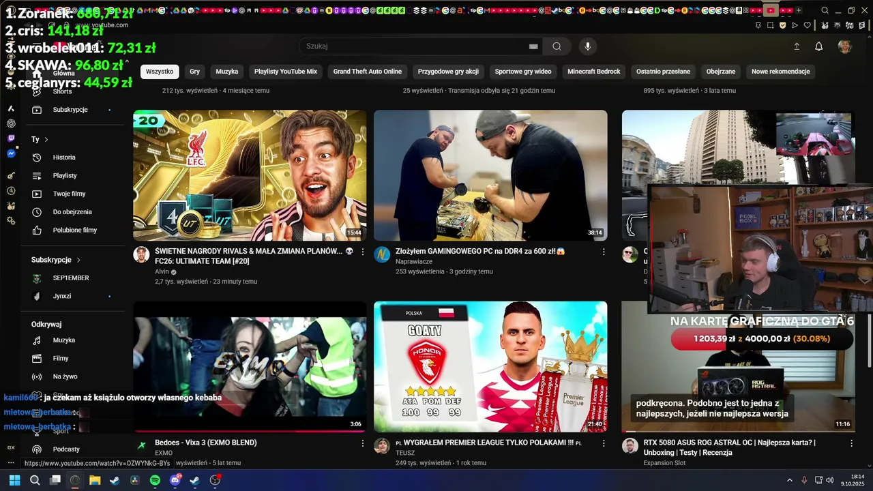The height and width of the screenshot is (491, 873).
Task: Open Twoje filmy in the sidebar
Action: pos(73,194)
